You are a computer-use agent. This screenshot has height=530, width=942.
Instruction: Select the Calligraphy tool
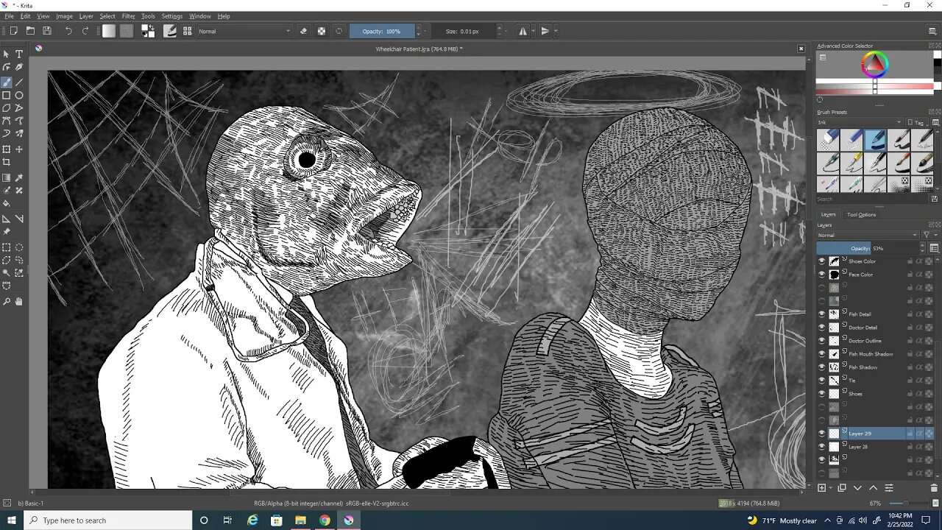pos(19,67)
